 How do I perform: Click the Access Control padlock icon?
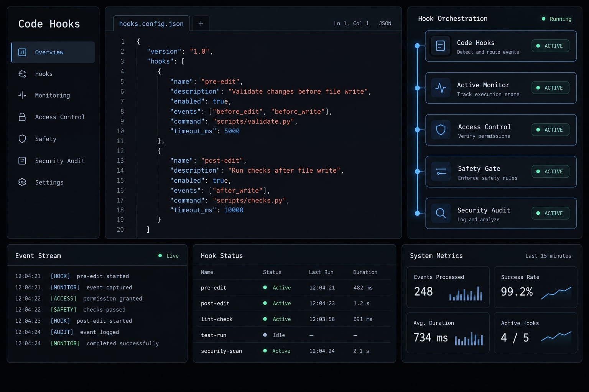22,117
